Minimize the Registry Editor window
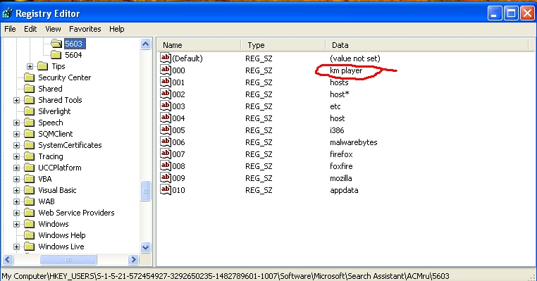The image size is (537, 281). (x=495, y=13)
